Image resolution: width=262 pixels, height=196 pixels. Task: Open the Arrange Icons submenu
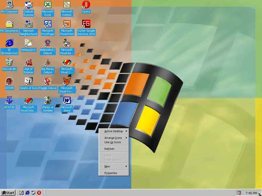click(x=114, y=138)
